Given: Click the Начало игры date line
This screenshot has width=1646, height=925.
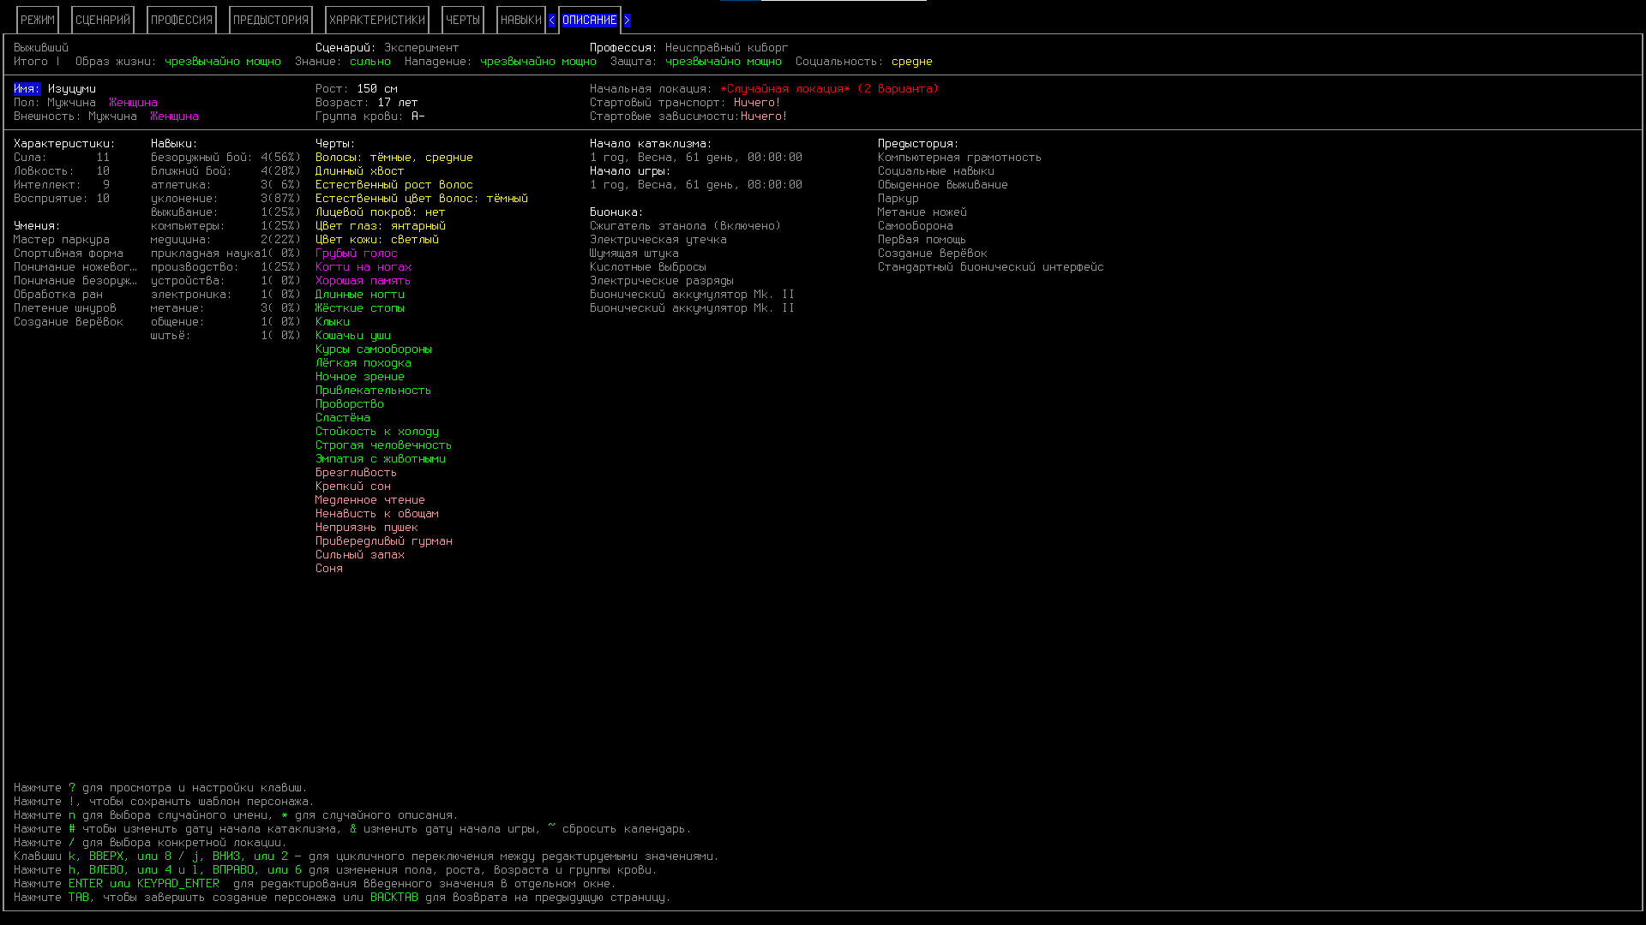Looking at the screenshot, I should pyautogui.click(x=696, y=185).
